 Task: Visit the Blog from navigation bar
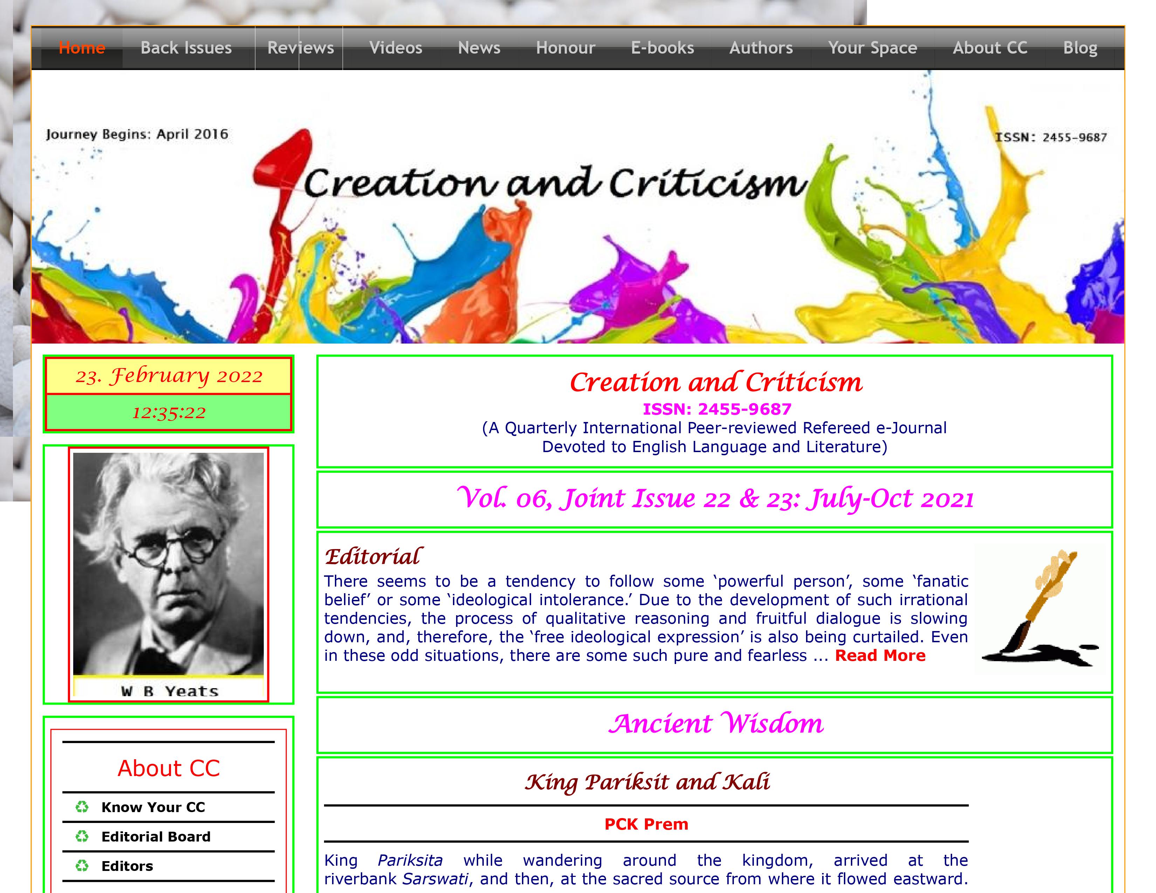pyautogui.click(x=1080, y=48)
